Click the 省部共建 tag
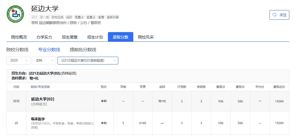Viewport: 302px width, 139px height. [113, 17]
